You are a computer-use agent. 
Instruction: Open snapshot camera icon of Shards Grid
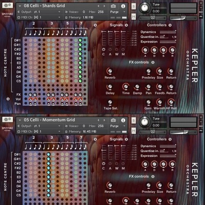click(113, 6)
